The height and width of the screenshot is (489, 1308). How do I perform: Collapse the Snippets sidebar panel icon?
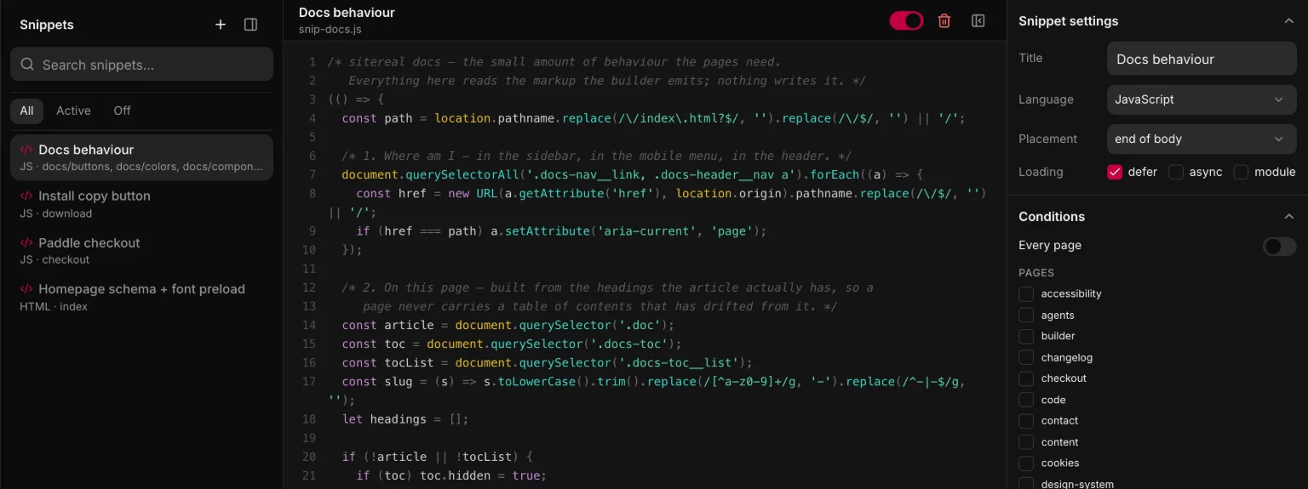250,25
